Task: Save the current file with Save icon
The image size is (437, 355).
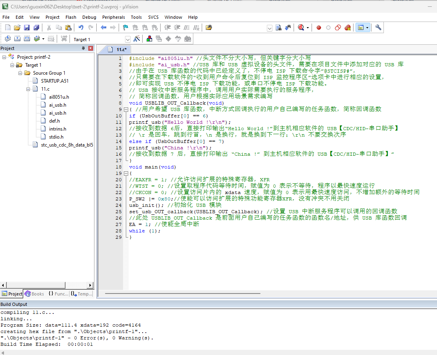Action: pos(27,28)
